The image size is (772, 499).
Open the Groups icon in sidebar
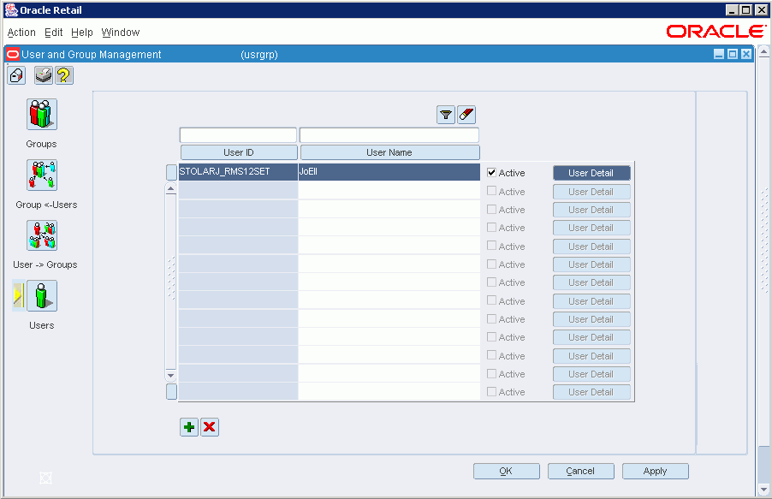pos(42,115)
